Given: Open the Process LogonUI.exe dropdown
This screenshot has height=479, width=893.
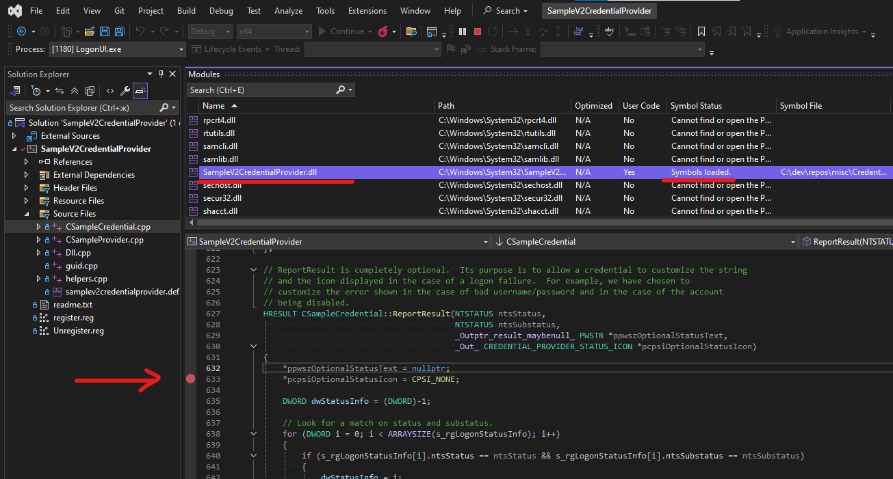Looking at the screenshot, I should [181, 49].
